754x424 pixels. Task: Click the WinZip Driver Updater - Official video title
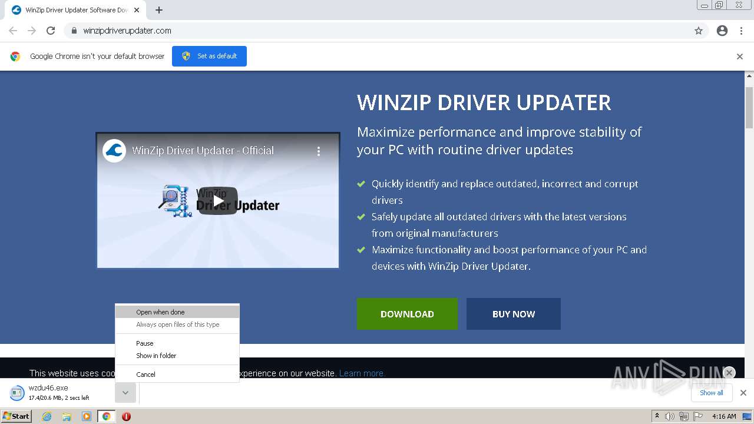(203, 151)
